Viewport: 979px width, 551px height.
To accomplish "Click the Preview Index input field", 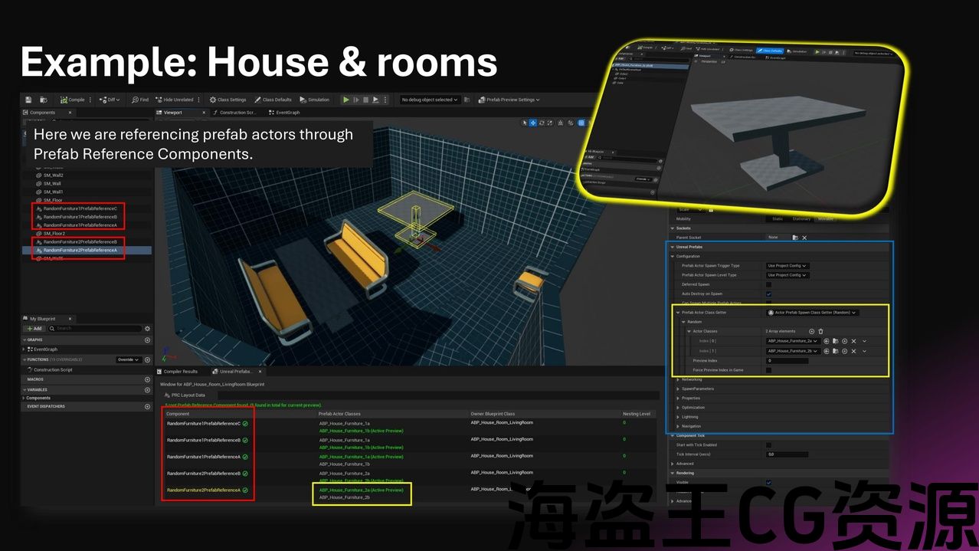I will pyautogui.click(x=787, y=360).
